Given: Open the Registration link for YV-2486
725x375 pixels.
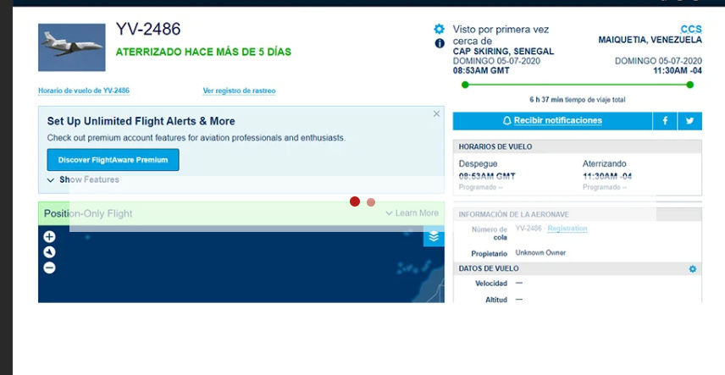Looking at the screenshot, I should click(x=567, y=229).
